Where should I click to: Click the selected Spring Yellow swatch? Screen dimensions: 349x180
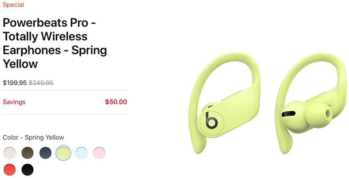coord(63,153)
